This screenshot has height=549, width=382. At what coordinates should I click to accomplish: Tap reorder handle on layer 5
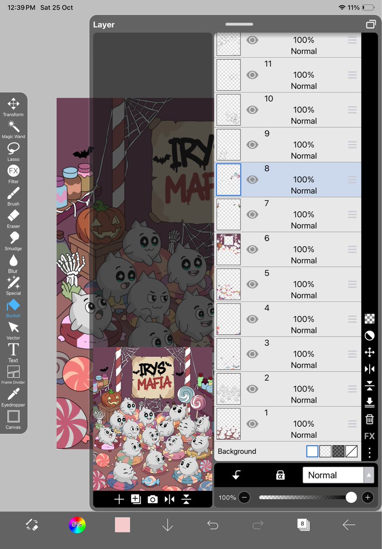352,284
